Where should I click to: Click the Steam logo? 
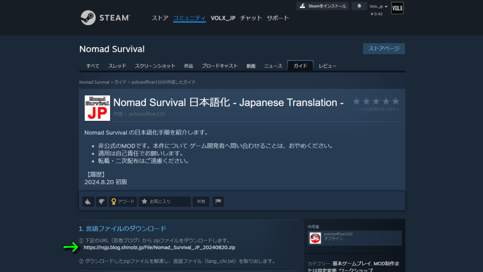(x=105, y=18)
